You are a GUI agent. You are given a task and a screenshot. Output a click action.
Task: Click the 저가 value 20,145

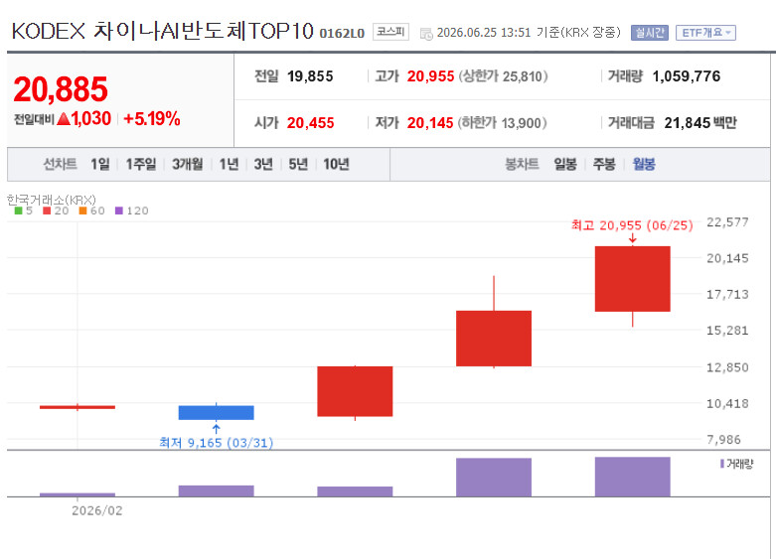430,123
